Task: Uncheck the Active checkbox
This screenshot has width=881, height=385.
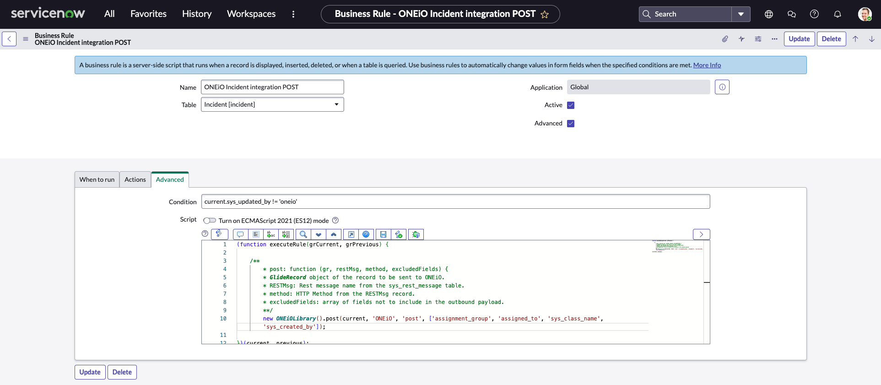Action: 571,105
